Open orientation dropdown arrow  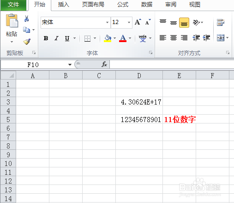click(x=202, y=23)
